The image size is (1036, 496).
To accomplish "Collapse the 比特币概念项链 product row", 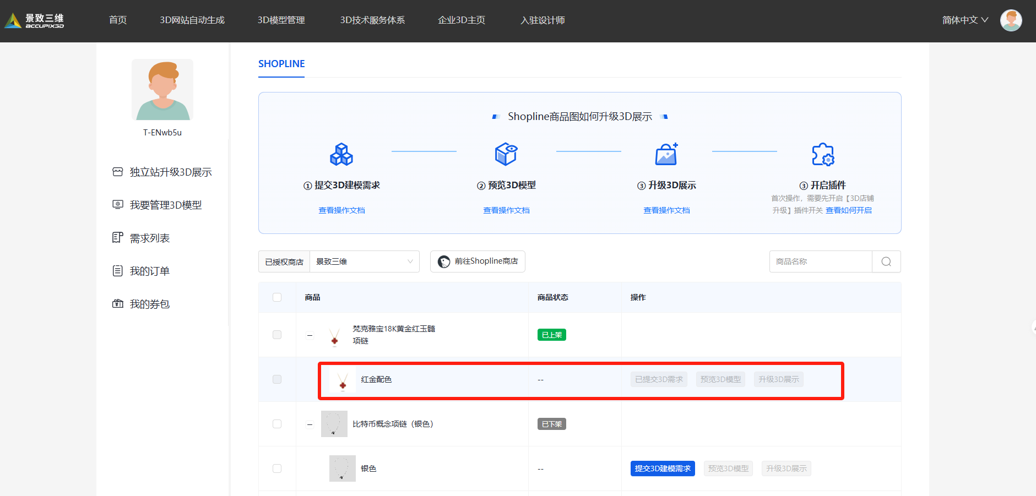I will pyautogui.click(x=310, y=424).
